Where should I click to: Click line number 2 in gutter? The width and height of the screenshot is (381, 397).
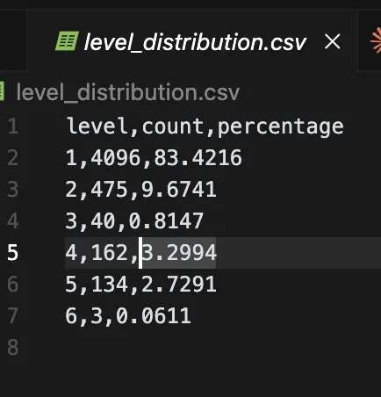tap(13, 158)
